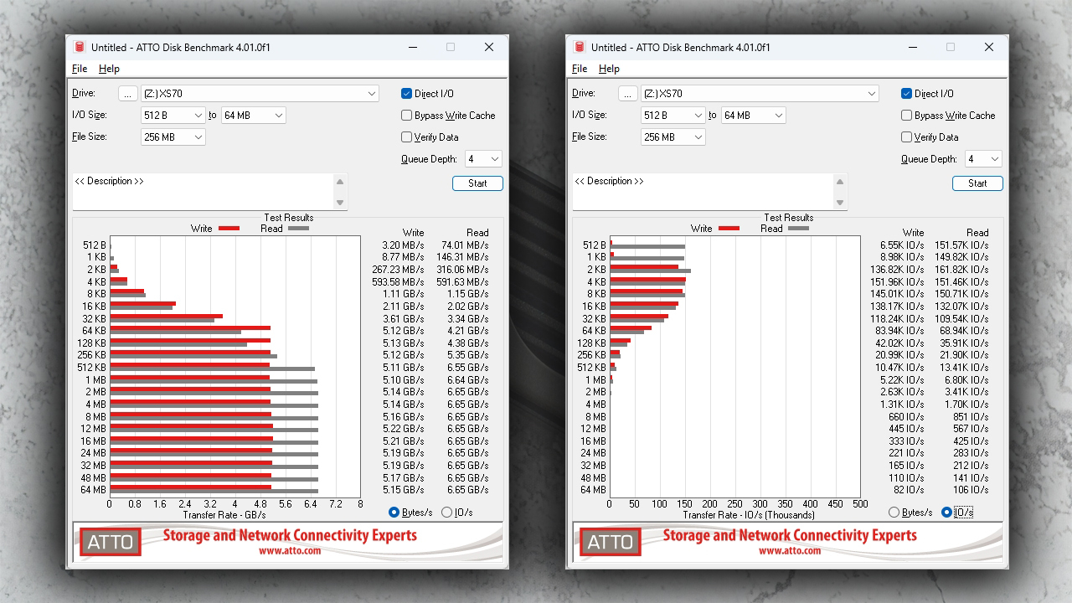
Task: Click Start button in left window
Action: coord(477,183)
